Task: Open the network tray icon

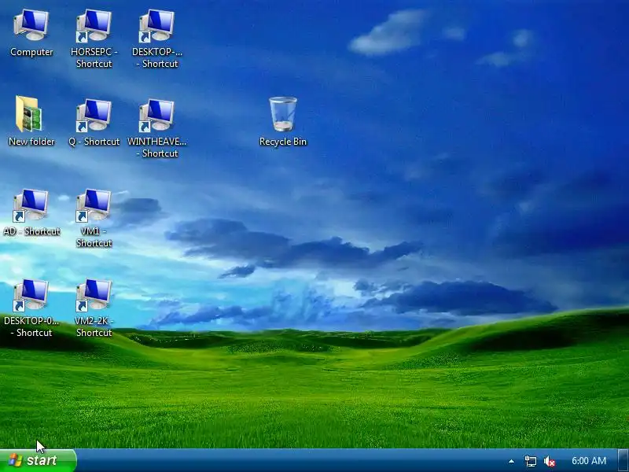Action: 530,461
